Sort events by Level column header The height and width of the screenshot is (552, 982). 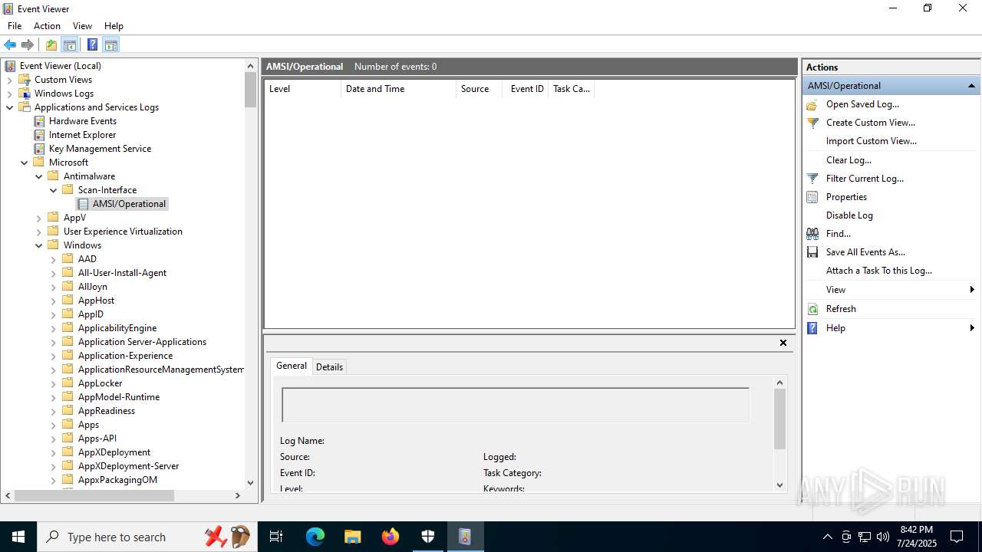point(303,89)
